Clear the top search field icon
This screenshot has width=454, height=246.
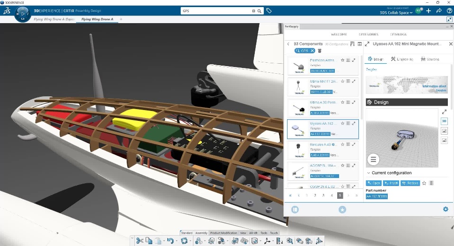pyautogui.click(x=253, y=11)
